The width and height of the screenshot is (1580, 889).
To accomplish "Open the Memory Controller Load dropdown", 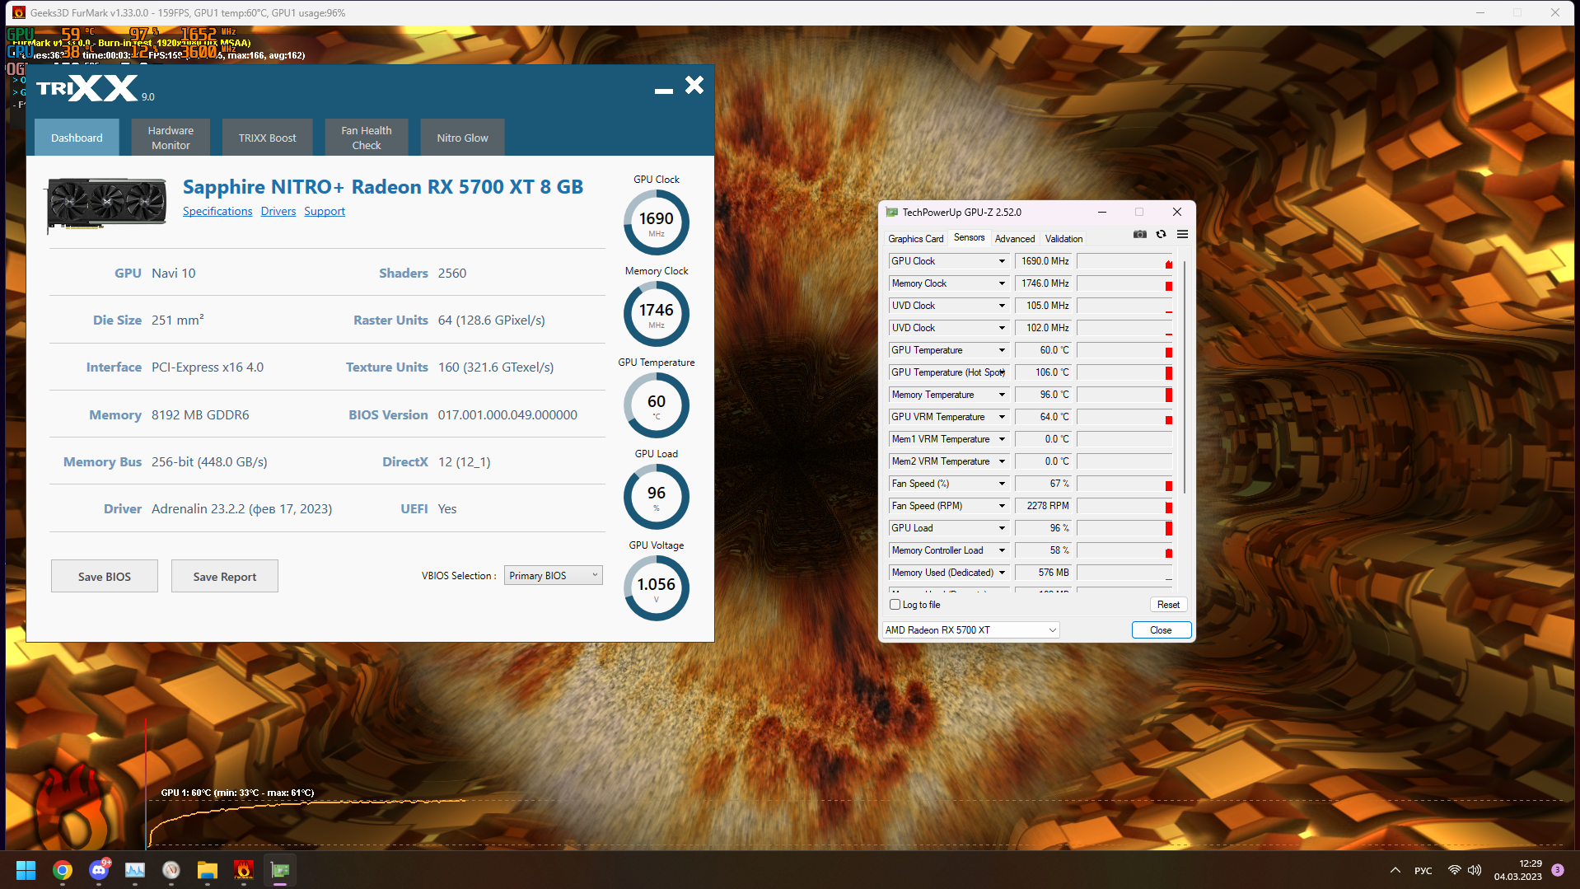I will pos(1002,550).
